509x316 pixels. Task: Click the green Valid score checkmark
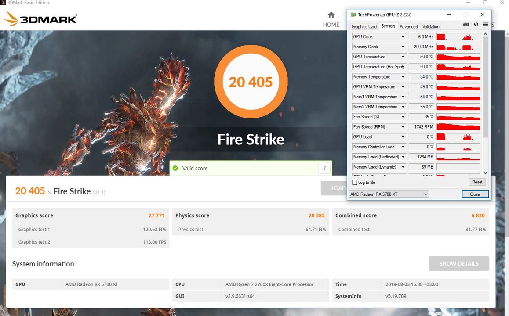coord(175,168)
